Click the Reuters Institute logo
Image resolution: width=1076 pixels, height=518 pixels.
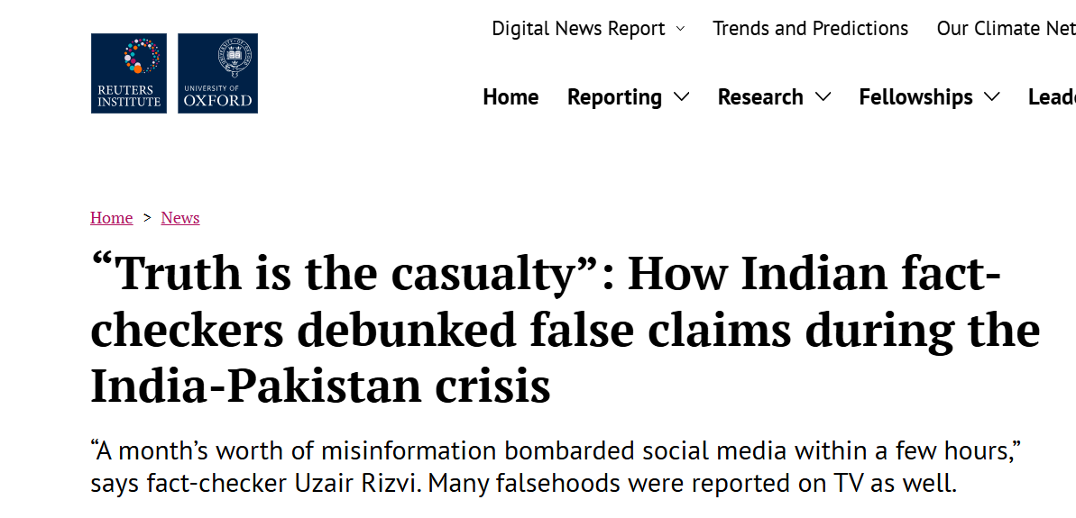tap(128, 73)
